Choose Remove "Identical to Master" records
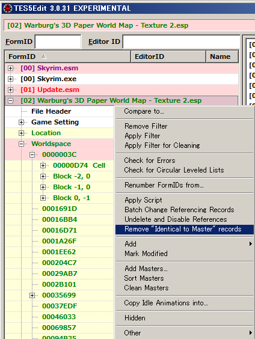Image resolution: width=255 pixels, height=339 pixels. pyautogui.click(x=185, y=229)
